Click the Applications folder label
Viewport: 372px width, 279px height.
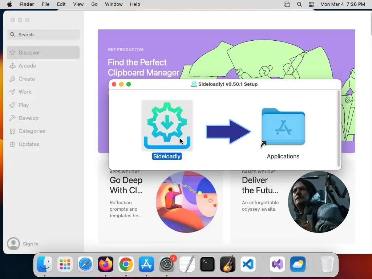click(x=283, y=156)
